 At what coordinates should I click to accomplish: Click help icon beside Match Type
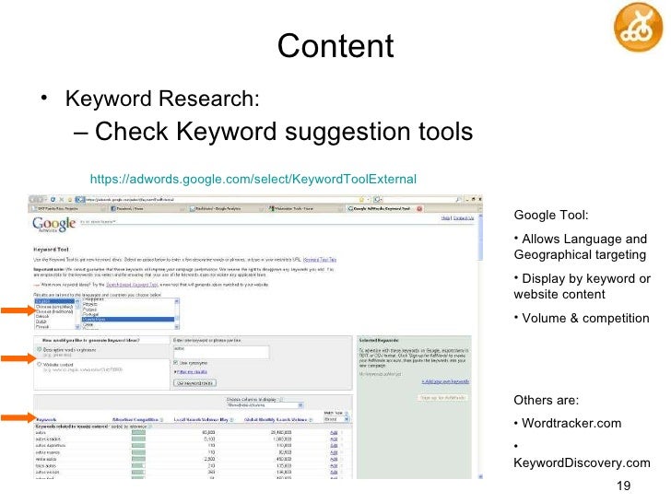pos(347,413)
